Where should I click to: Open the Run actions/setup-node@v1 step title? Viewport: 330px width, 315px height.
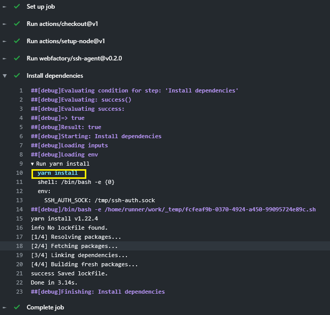(x=65, y=41)
